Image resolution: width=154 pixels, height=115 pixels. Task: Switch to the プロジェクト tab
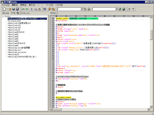click(5, 13)
